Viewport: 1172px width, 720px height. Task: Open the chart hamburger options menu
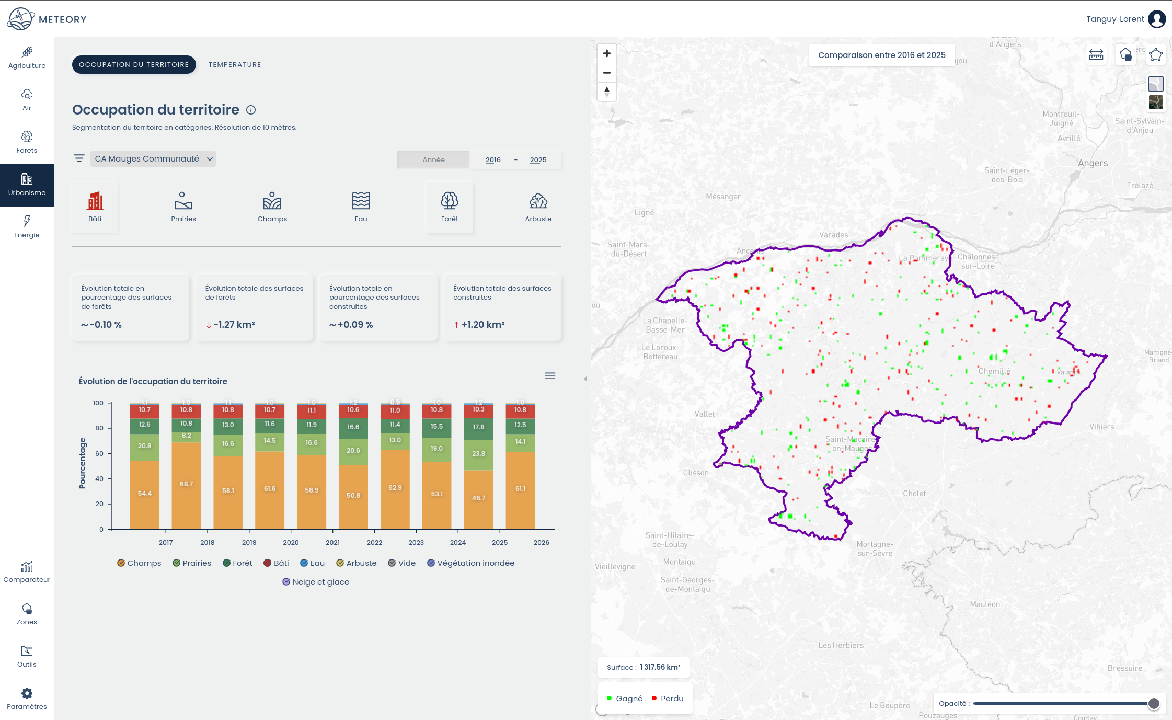(550, 376)
